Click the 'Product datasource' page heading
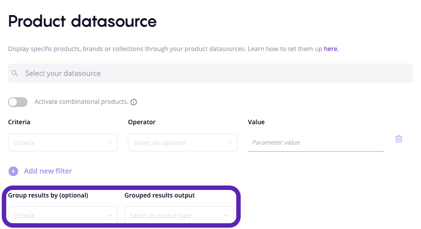The height and width of the screenshot is (229, 421). (82, 21)
